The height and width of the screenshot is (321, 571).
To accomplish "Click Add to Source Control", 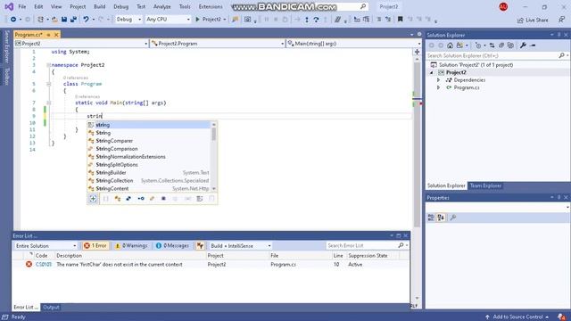I will 517,317.
